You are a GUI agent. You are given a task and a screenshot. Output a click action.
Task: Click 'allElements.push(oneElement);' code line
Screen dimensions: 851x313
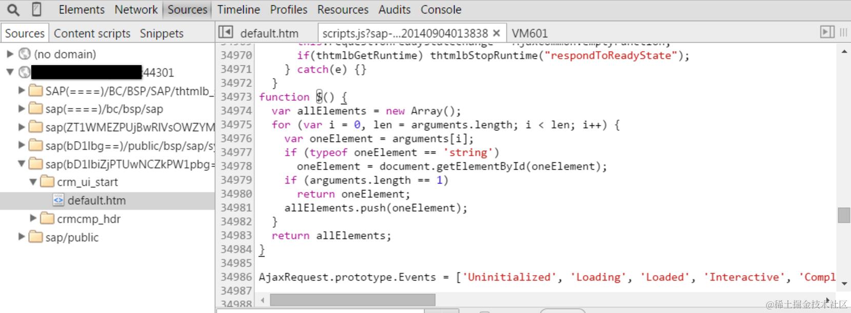[376, 208]
